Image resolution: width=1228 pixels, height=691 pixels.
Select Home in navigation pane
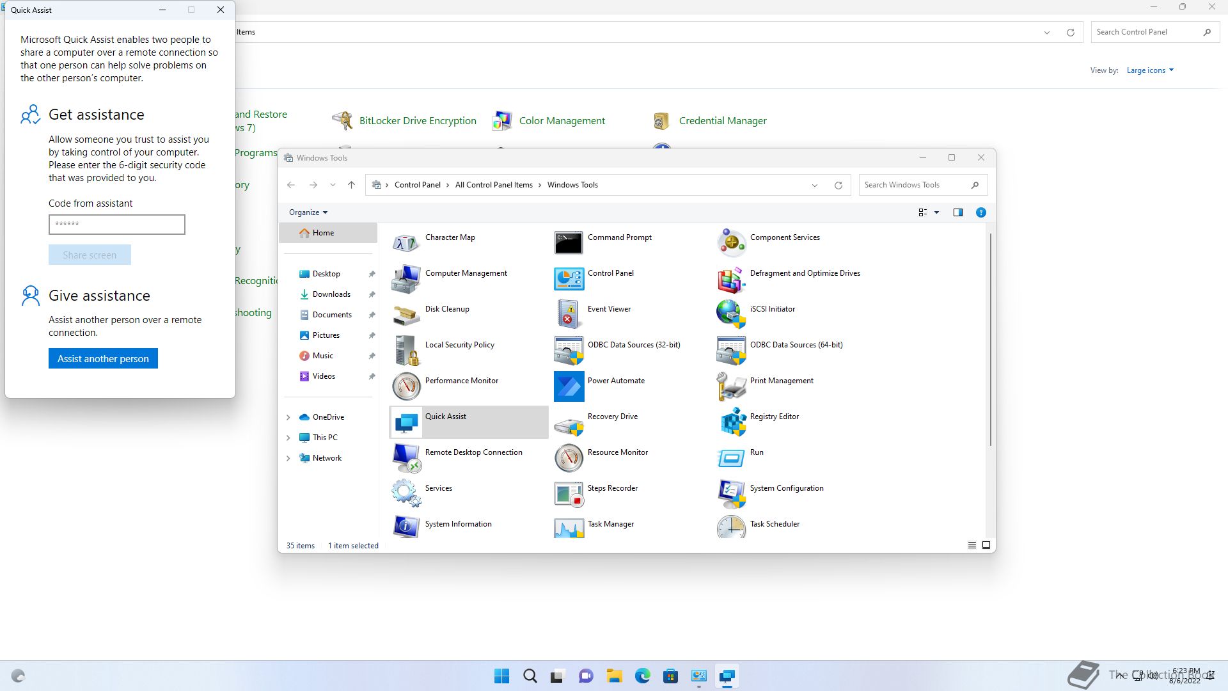pyautogui.click(x=328, y=233)
